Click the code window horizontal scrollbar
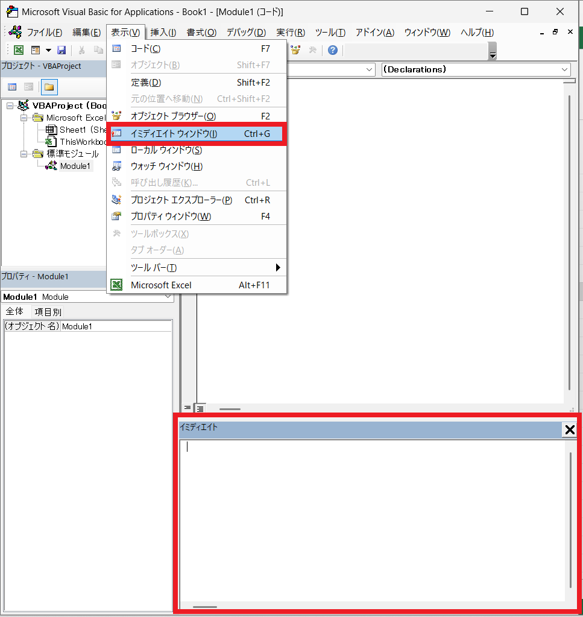Image resolution: width=583 pixels, height=617 pixels. (x=230, y=410)
